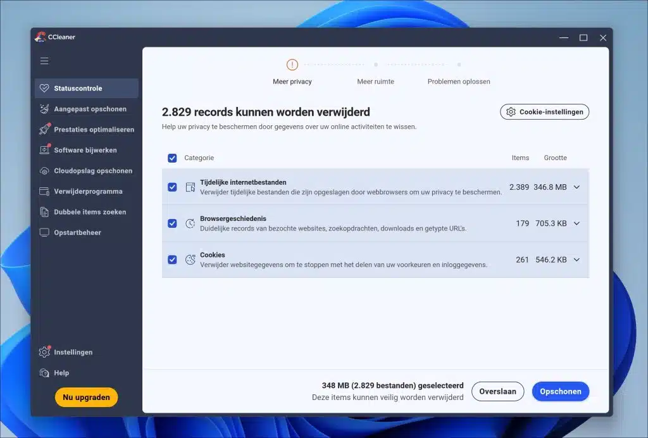
Task: Click the Nu upgraden button
Action: click(x=86, y=397)
